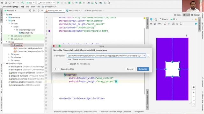The width and height of the screenshot is (204, 114).
Task: Click CircularImageApp in the breadcrumb
Action: (10, 7)
